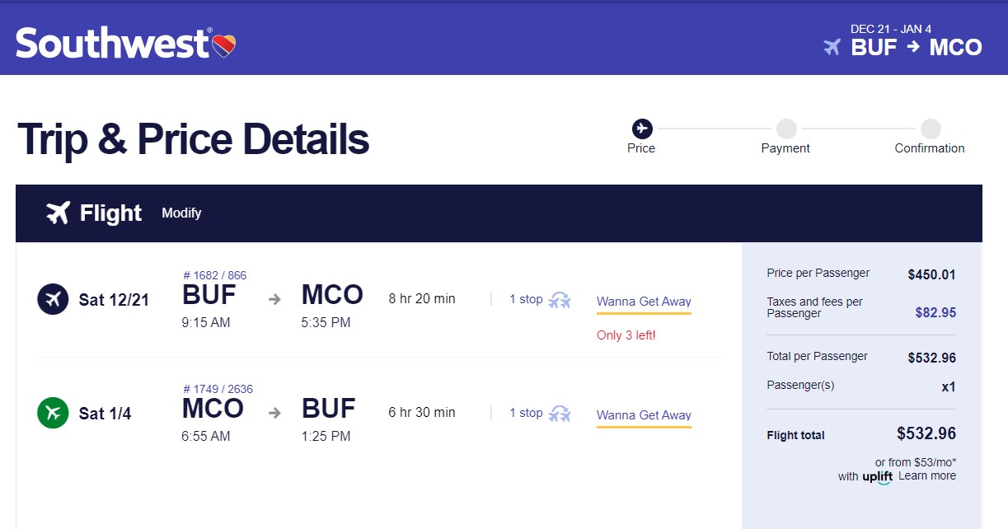Click the white airplane icon in Flight bar
This screenshot has width=1008, height=529.
coord(58,213)
